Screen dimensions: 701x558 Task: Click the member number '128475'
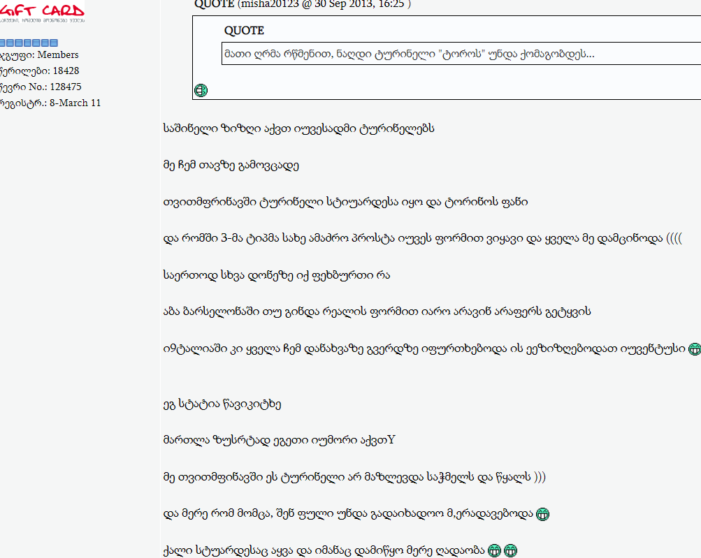point(66,87)
